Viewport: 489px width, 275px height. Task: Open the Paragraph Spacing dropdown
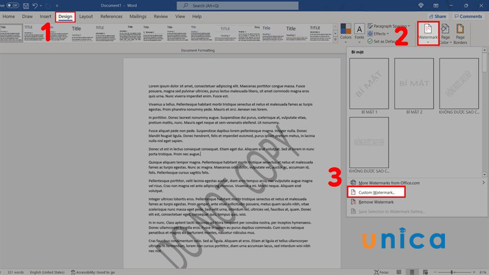click(389, 26)
